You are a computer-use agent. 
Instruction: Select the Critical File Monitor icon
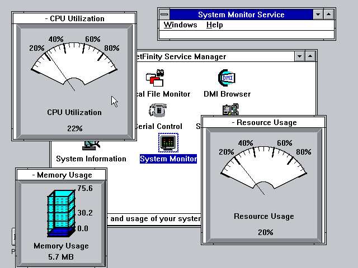[x=154, y=78]
